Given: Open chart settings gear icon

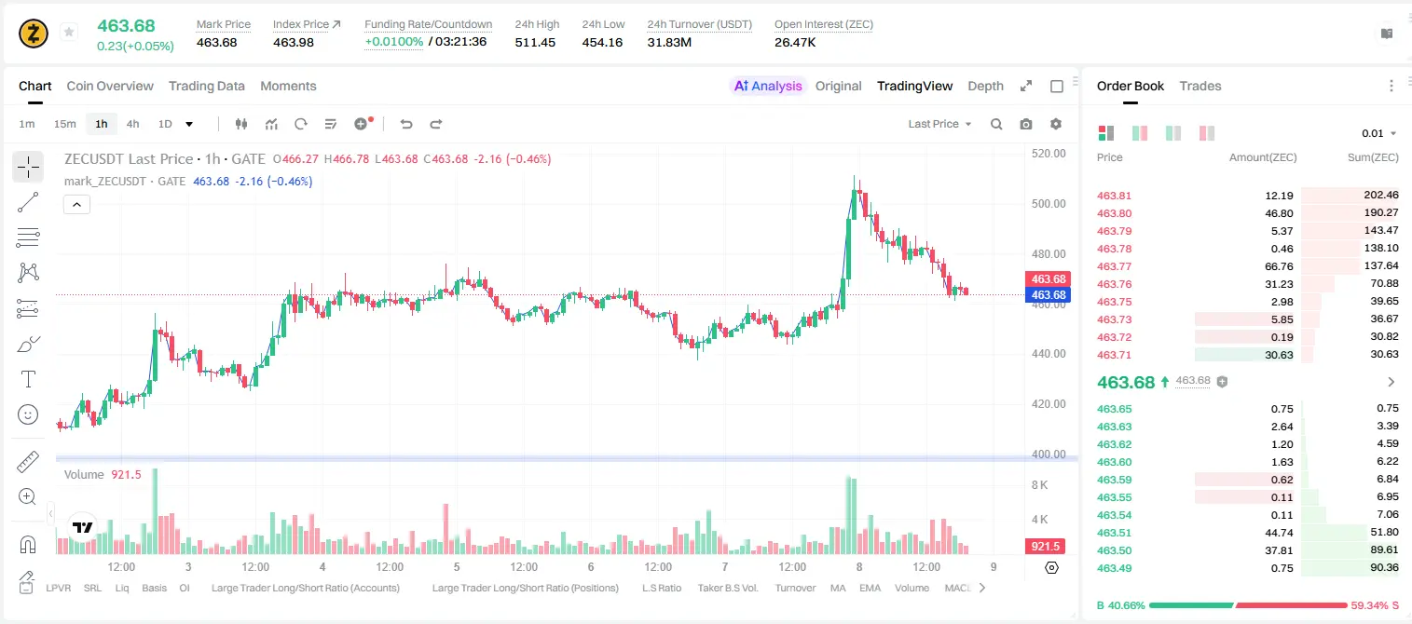Looking at the screenshot, I should [x=1056, y=124].
